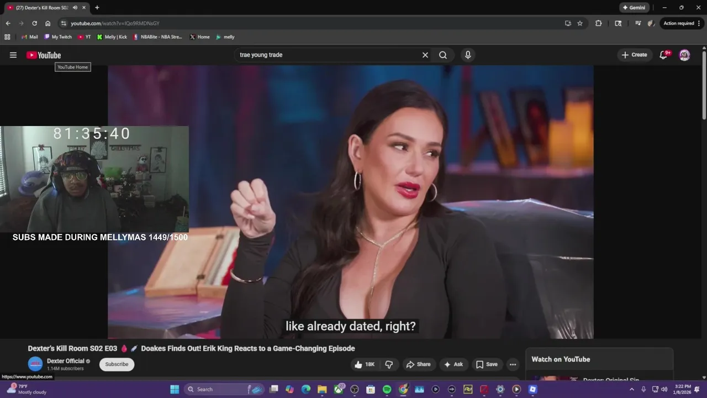Open melly bookmark
The height and width of the screenshot is (398, 707).
225,37
